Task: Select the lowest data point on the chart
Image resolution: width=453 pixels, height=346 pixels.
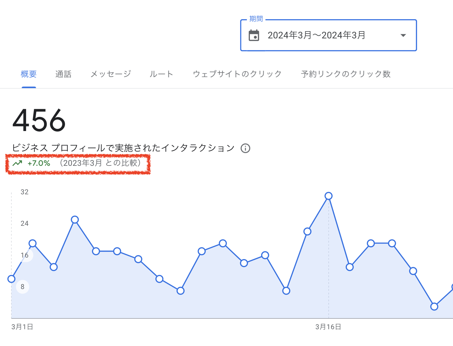Action: pyautogui.click(x=434, y=306)
